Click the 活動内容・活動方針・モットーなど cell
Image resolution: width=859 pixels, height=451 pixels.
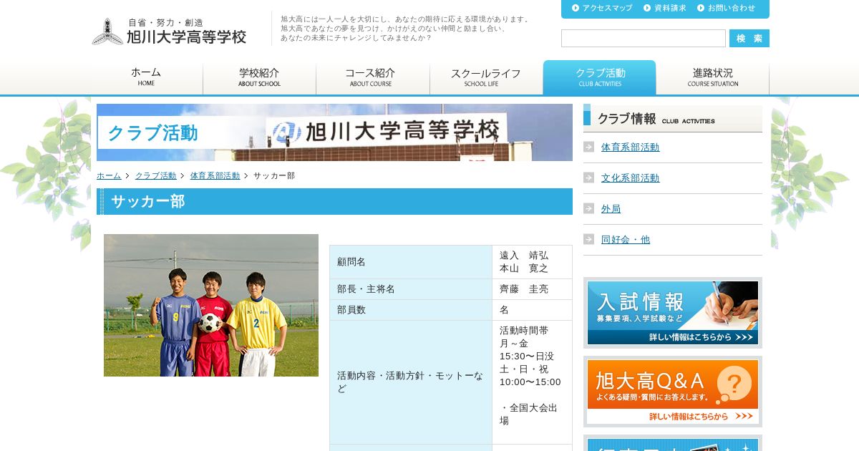click(411, 382)
